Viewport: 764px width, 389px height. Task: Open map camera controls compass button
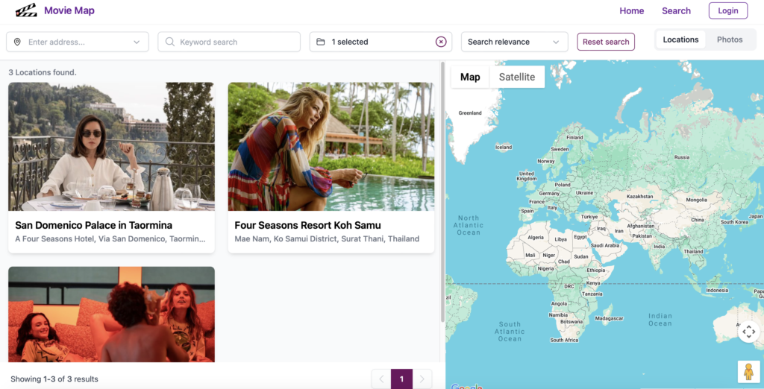(748, 332)
